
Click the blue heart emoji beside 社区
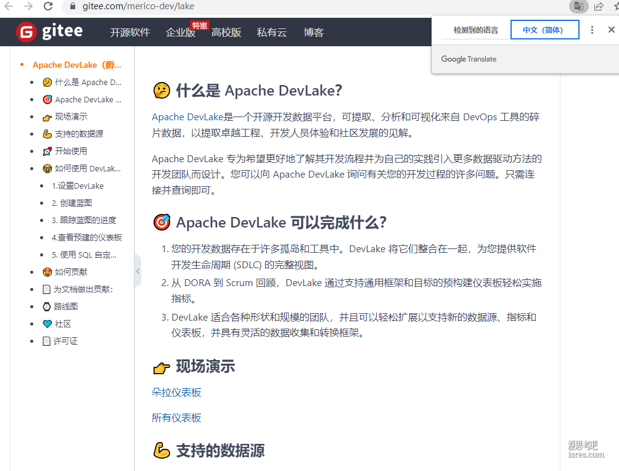click(47, 324)
